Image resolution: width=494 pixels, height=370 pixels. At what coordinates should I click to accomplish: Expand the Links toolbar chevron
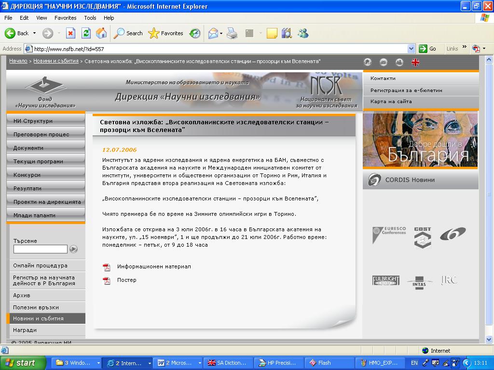click(x=465, y=47)
